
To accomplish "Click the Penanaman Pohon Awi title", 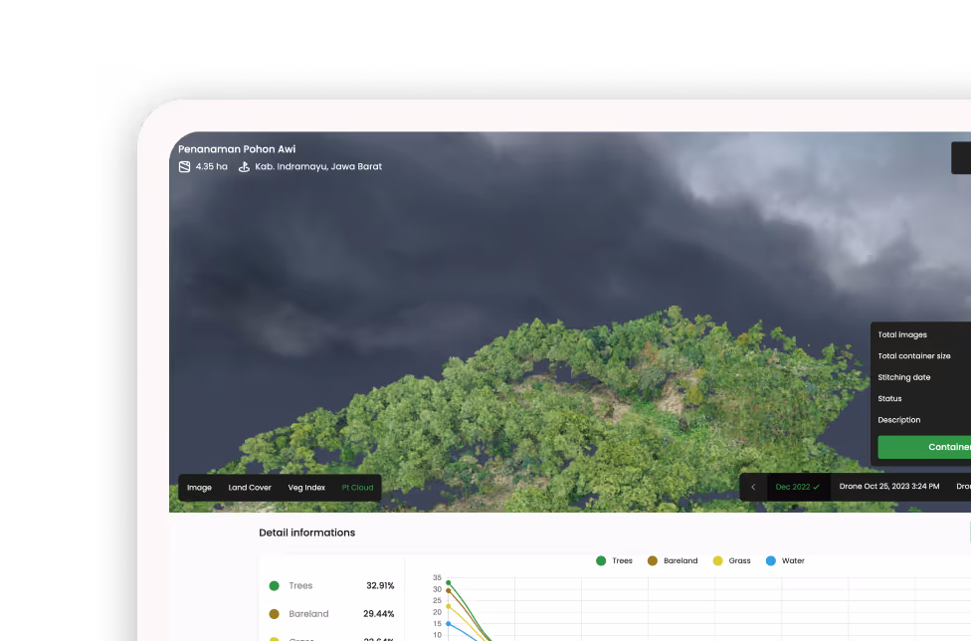I will pyautogui.click(x=237, y=149).
